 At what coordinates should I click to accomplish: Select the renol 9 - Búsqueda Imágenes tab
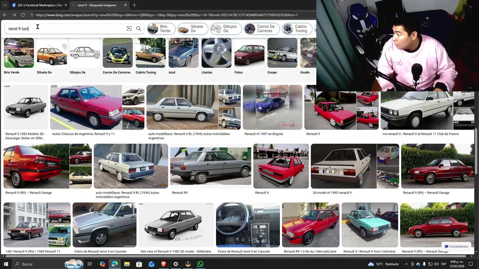(x=99, y=5)
